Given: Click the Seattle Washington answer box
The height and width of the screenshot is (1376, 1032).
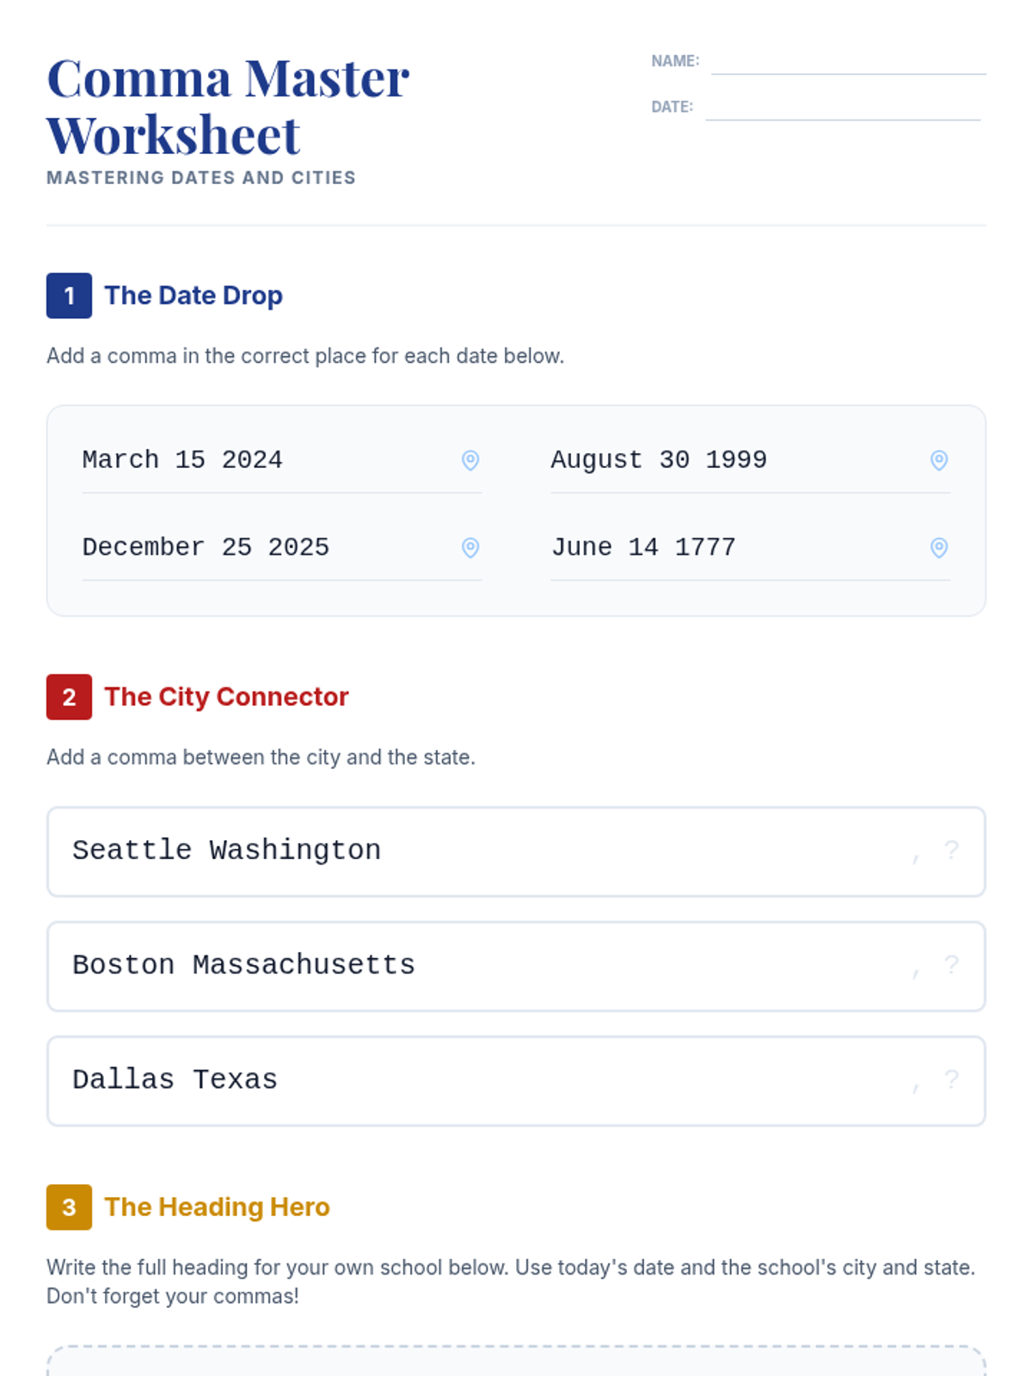Looking at the screenshot, I should (516, 851).
